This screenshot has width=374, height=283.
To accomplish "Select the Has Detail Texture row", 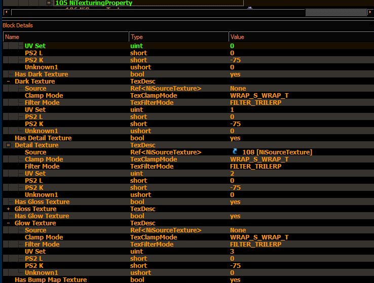I will pyautogui.click(x=189, y=138).
